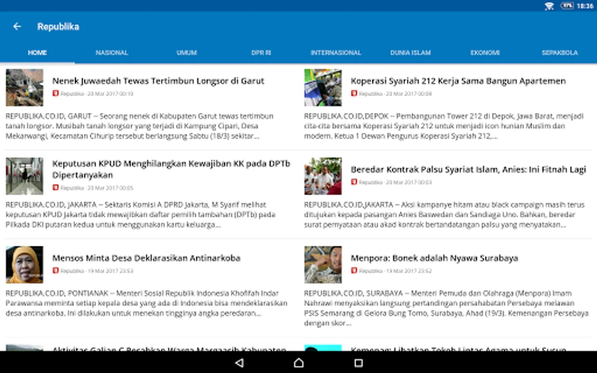Switch to the NASIONAL tab
Image resolution: width=597 pixels, height=373 pixels.
pyautogui.click(x=112, y=53)
